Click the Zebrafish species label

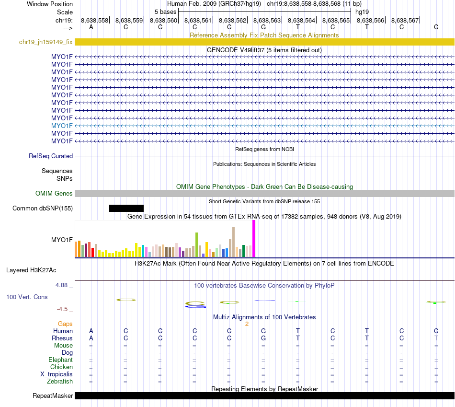point(60,381)
